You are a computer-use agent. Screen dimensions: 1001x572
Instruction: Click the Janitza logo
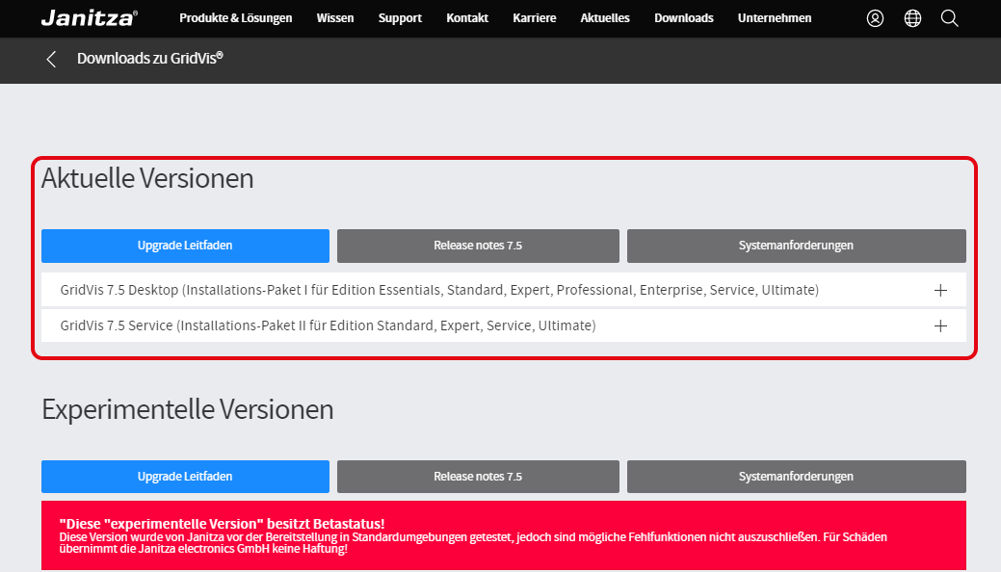(90, 18)
